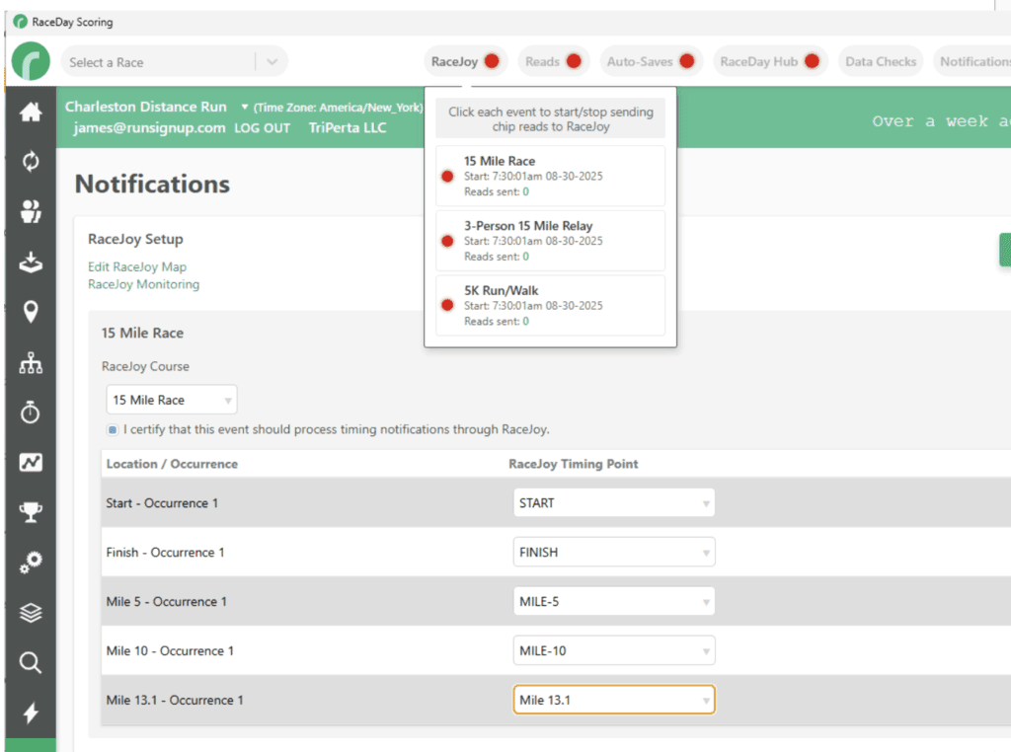The width and height of the screenshot is (1011, 752).
Task: Open the RaceDay Hub top tab
Action: coord(770,61)
